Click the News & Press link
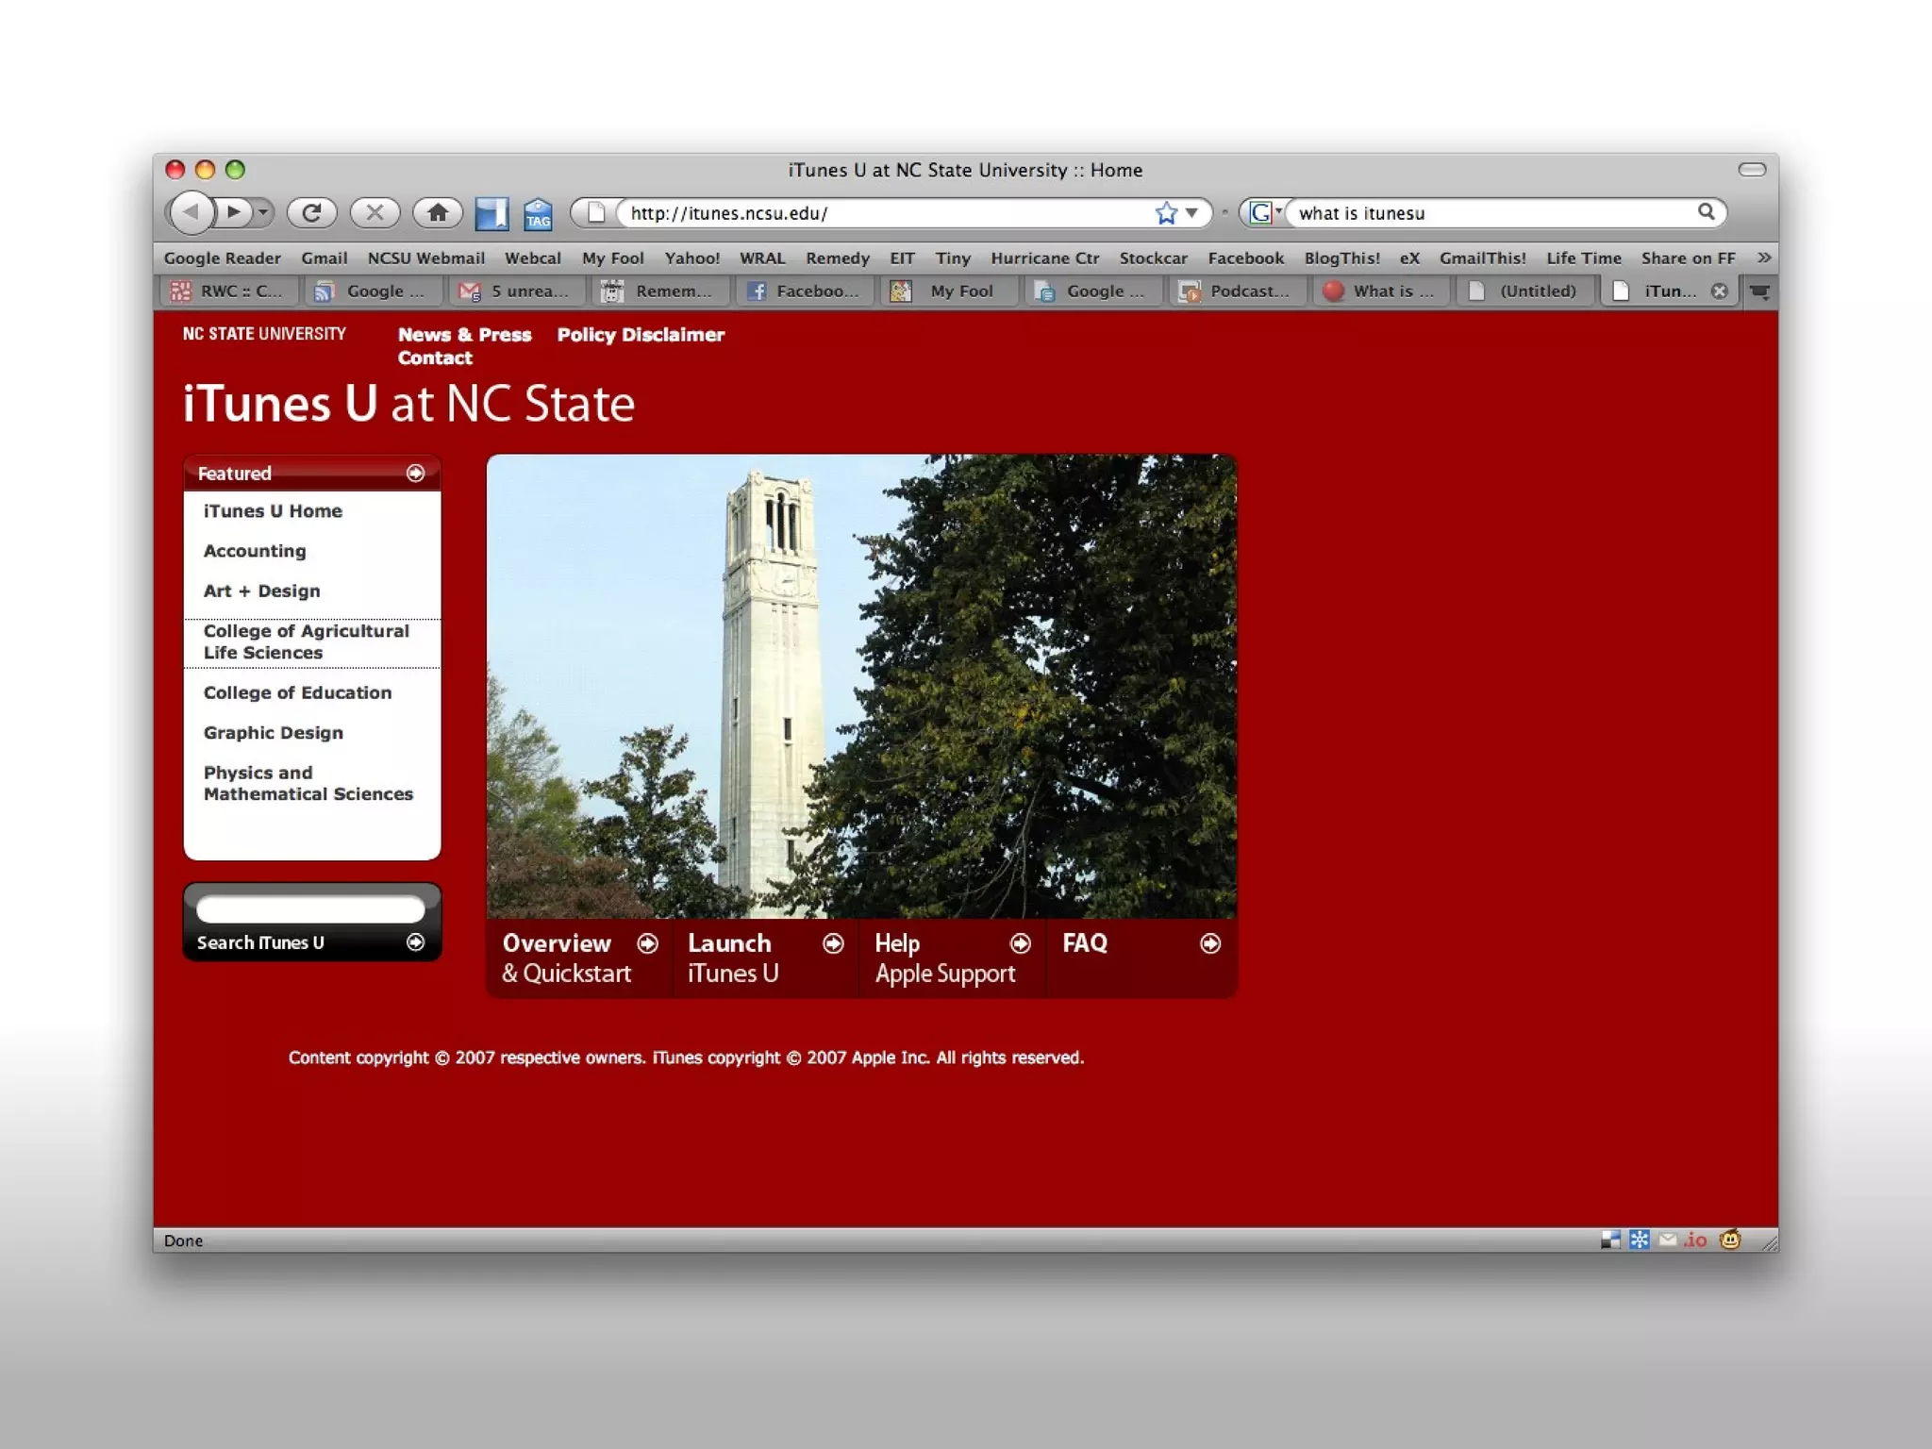Screen dimensions: 1932x1449 [464, 335]
